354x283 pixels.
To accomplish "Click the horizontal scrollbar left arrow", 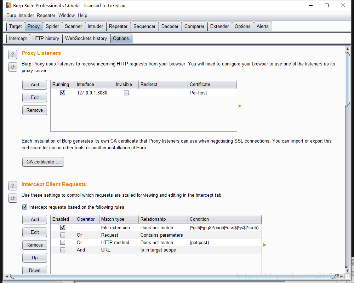I will (7, 276).
